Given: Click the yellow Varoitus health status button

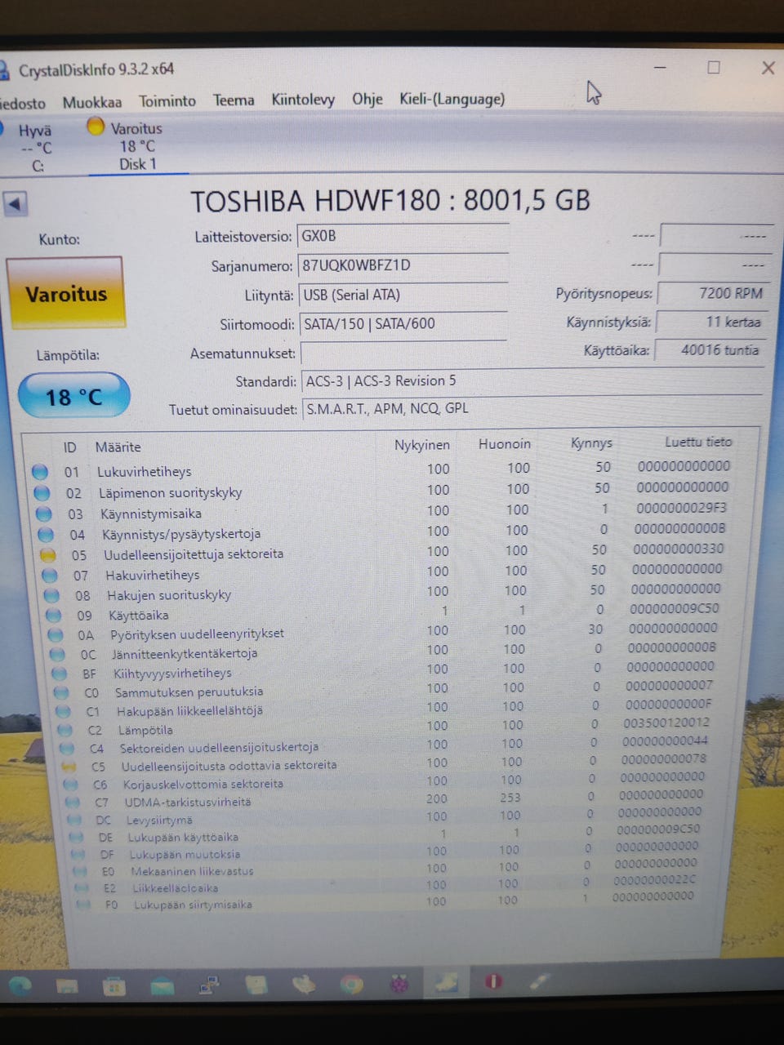Looking at the screenshot, I should 65,293.
